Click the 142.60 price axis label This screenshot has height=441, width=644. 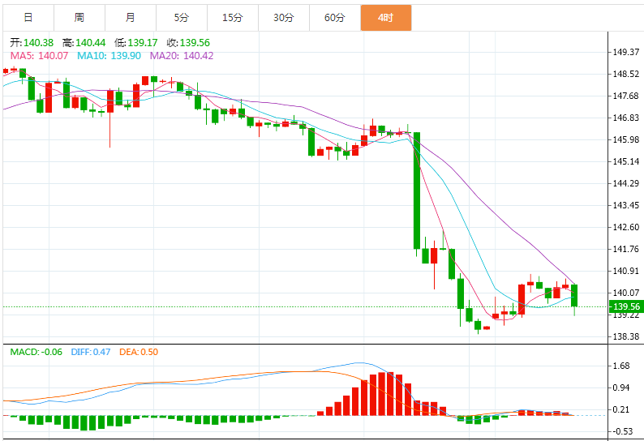[626, 227]
